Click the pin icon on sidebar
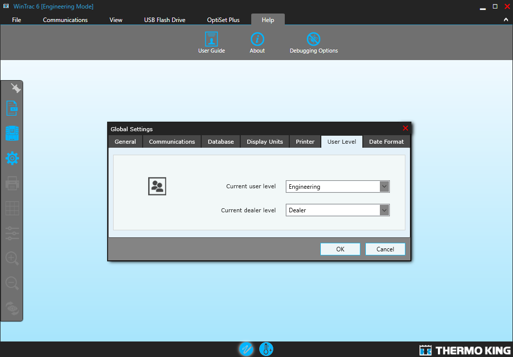This screenshot has width=513, height=357. pyautogui.click(x=15, y=88)
